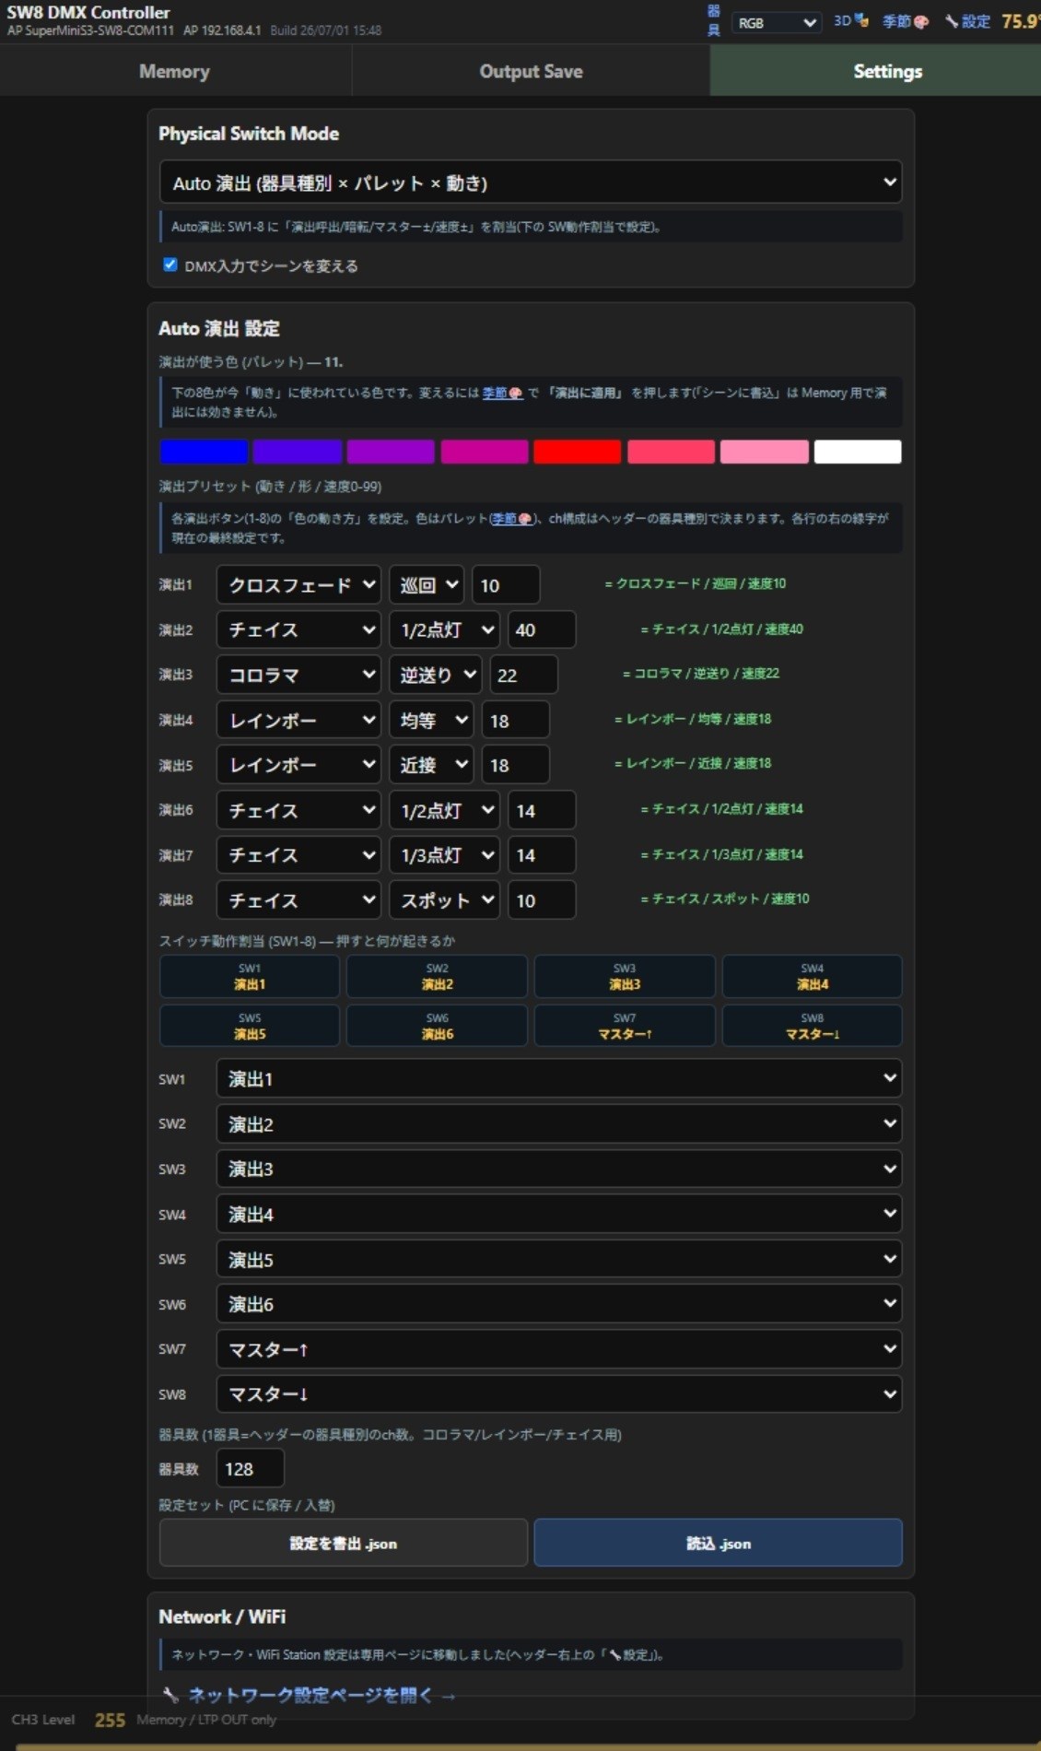Click SW5 演出5 switch tile
The width and height of the screenshot is (1041, 1751).
click(250, 1026)
